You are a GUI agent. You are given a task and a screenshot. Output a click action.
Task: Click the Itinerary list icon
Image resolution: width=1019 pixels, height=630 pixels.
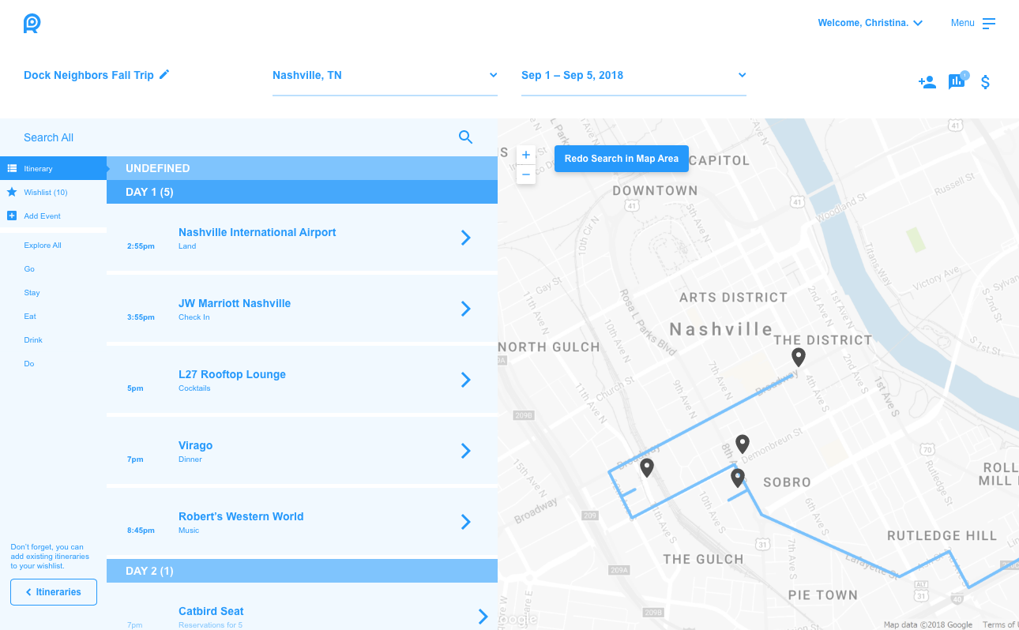12,168
